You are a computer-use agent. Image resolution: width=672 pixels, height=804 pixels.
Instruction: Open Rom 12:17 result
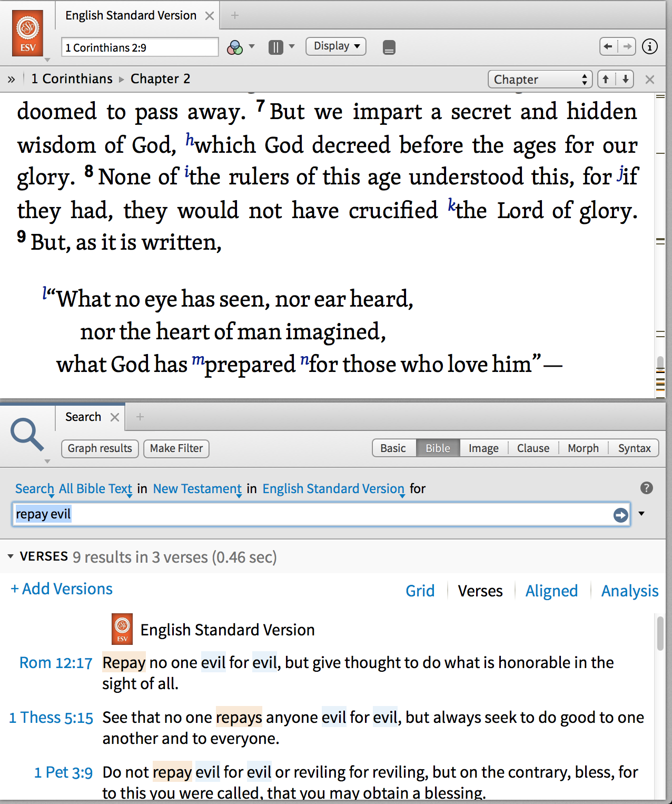tap(56, 663)
